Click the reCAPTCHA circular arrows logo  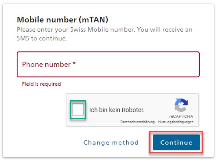tap(181, 105)
